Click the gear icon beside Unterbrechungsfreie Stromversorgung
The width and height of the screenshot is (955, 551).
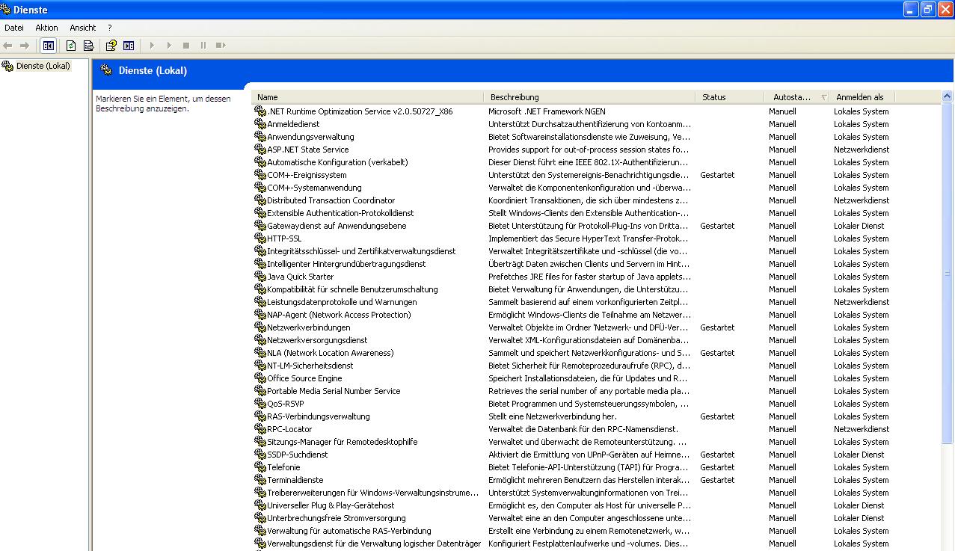tap(260, 518)
